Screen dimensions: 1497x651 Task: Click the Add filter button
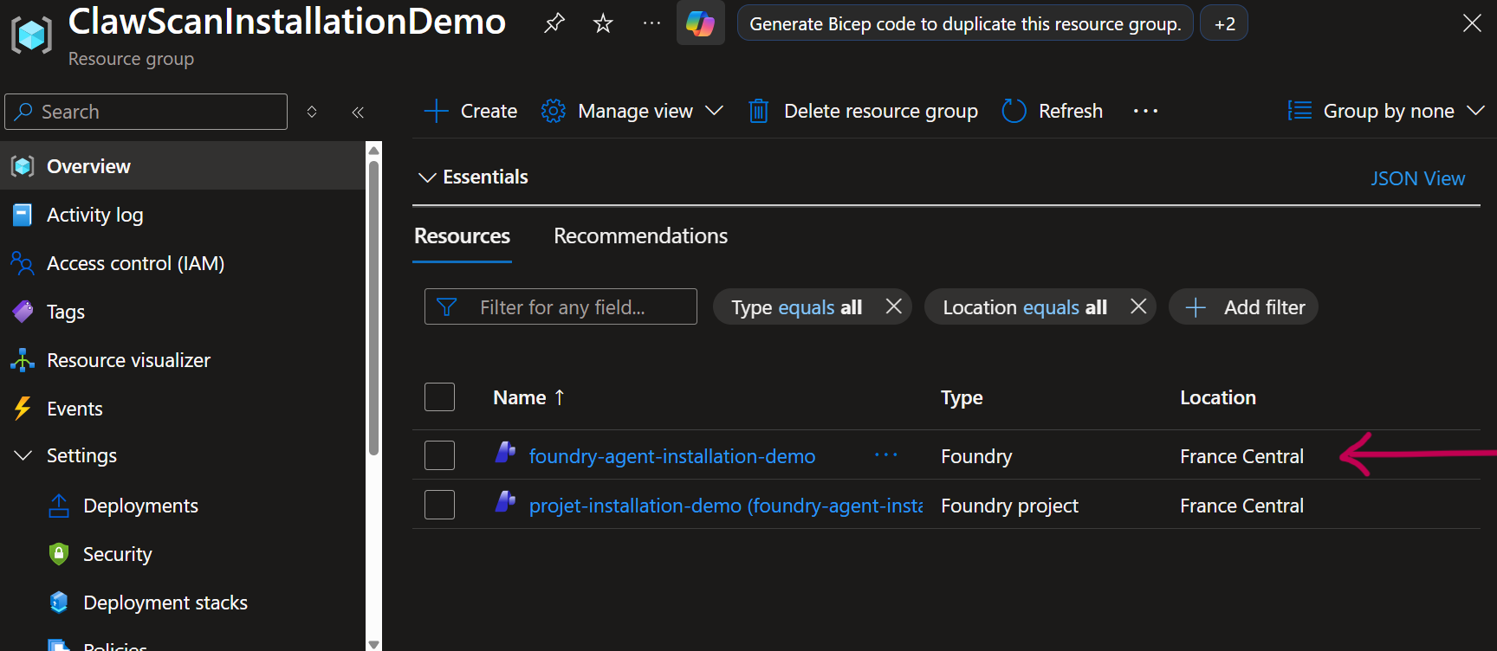click(x=1243, y=307)
